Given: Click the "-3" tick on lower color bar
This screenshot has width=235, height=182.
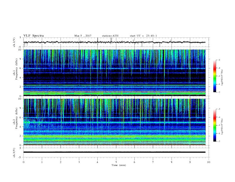Looking at the screenshot, I should pos(219,109).
